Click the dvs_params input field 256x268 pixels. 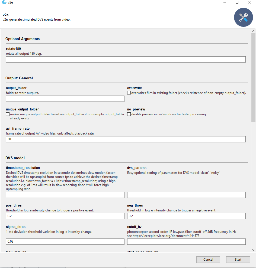click(186, 195)
